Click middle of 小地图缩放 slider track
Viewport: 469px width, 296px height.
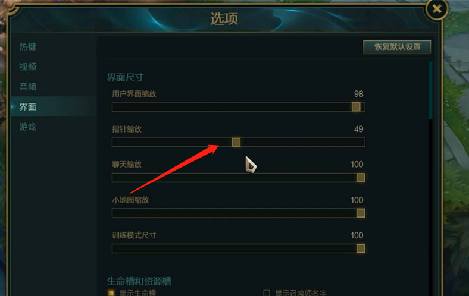pos(239,213)
